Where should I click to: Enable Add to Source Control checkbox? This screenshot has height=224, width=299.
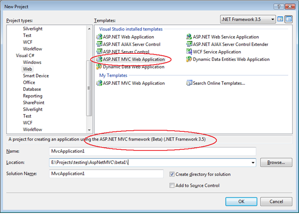pyautogui.click(x=172, y=186)
